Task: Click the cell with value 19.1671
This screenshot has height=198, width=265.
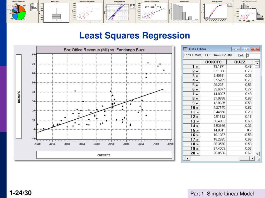Action: pos(213,67)
